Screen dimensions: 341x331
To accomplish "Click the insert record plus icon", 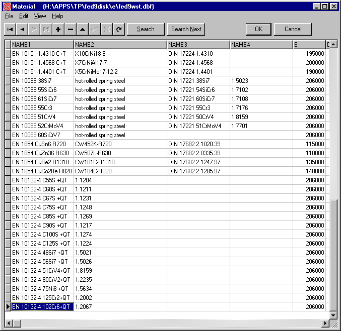I will 58,29.
